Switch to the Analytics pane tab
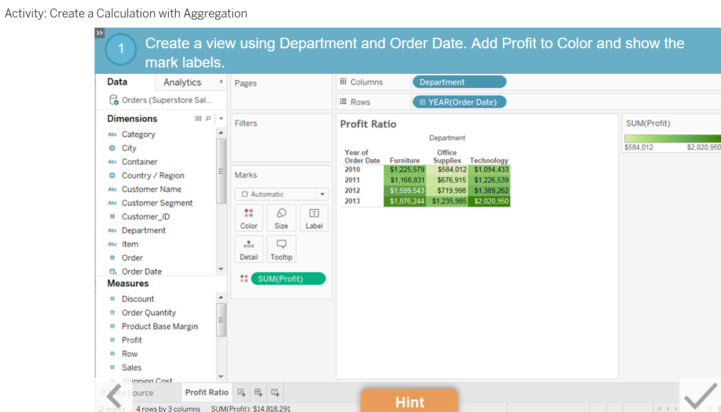721x412 pixels. tap(182, 82)
